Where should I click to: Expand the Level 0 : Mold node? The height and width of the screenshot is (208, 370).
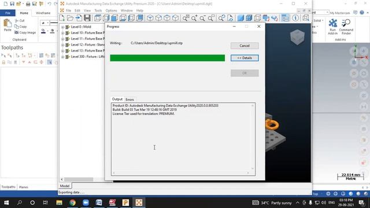point(62,27)
